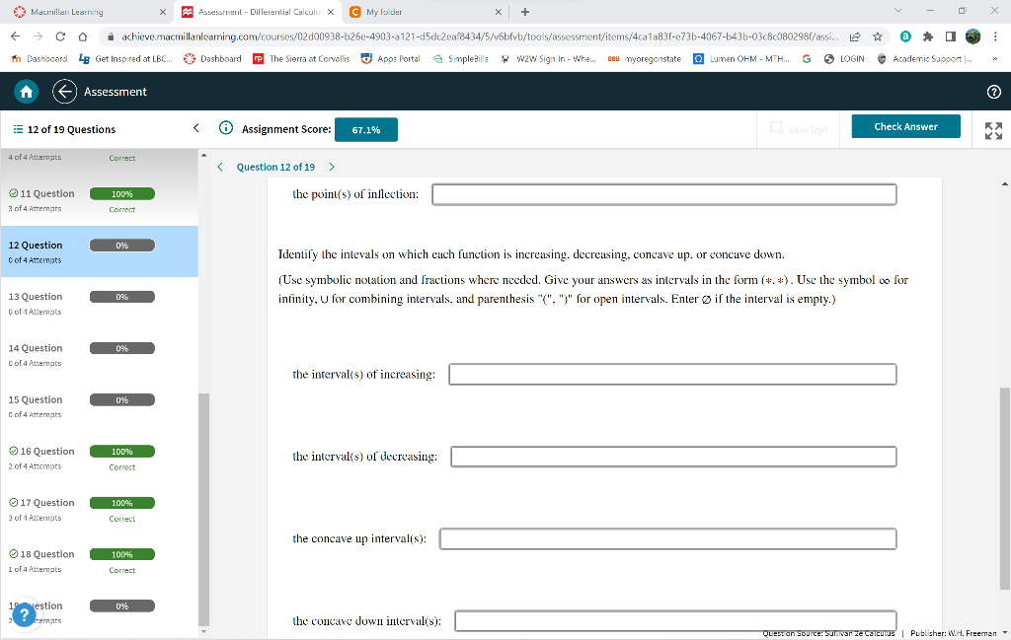This screenshot has height=640, width=1011.
Task: Click the browser back arrow
Action: tap(16, 36)
